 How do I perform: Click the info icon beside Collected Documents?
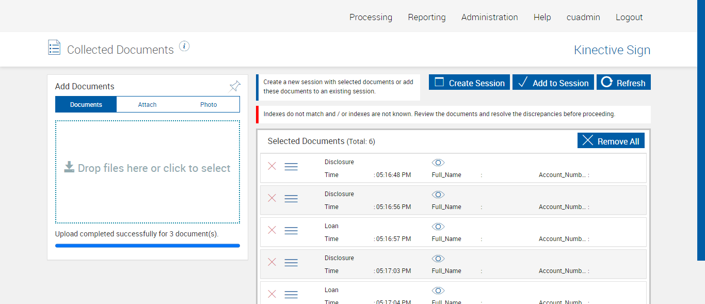tap(184, 46)
